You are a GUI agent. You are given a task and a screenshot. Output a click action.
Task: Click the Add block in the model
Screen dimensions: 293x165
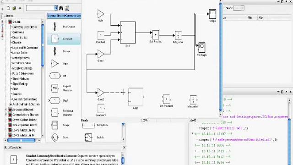pos(128,33)
